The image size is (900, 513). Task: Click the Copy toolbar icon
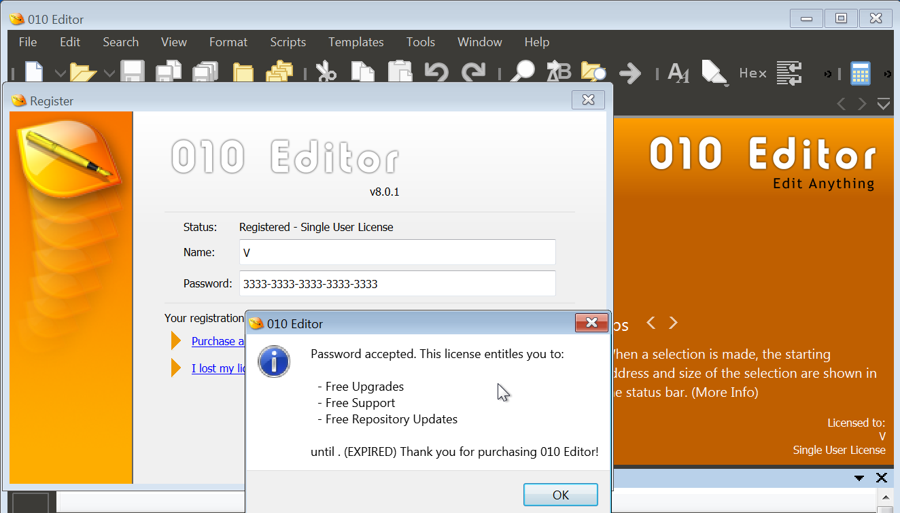[364, 72]
